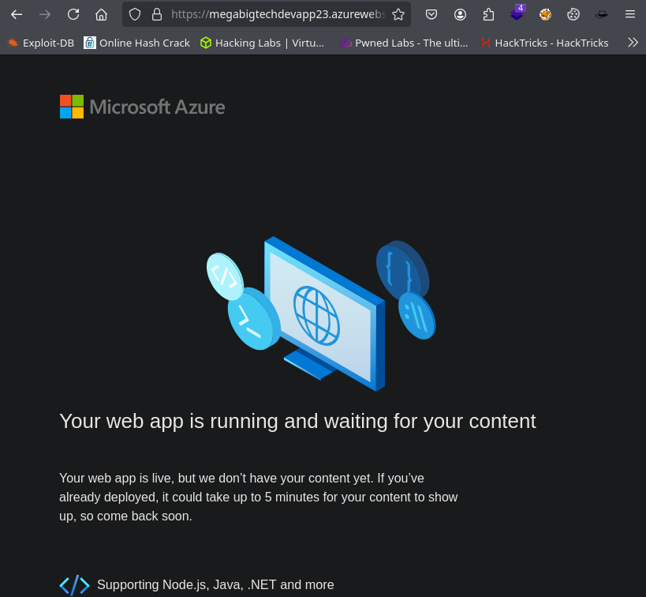
Task: View site security padlock information
Action: coord(156,14)
